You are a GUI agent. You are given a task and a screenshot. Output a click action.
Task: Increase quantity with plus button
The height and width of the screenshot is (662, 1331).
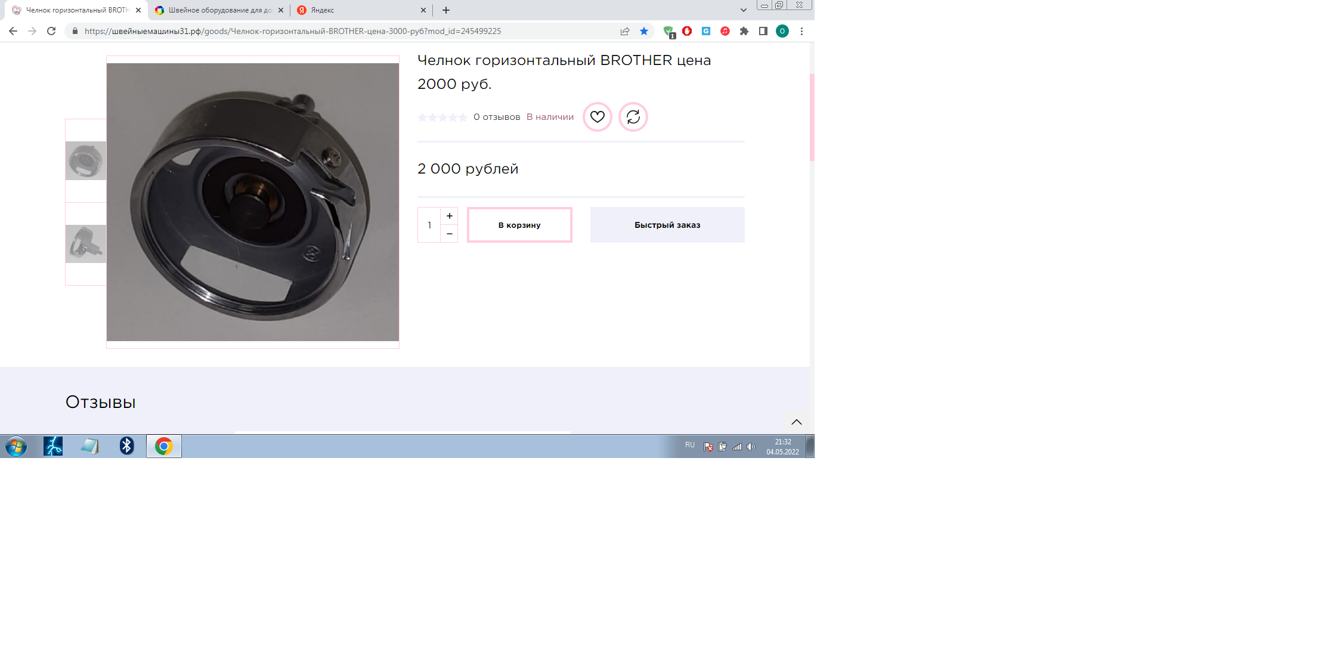[450, 216]
